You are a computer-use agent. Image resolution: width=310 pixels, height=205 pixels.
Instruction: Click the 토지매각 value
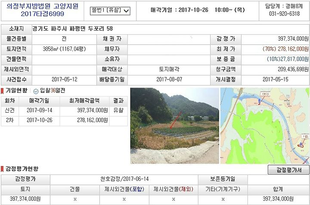[169, 69]
